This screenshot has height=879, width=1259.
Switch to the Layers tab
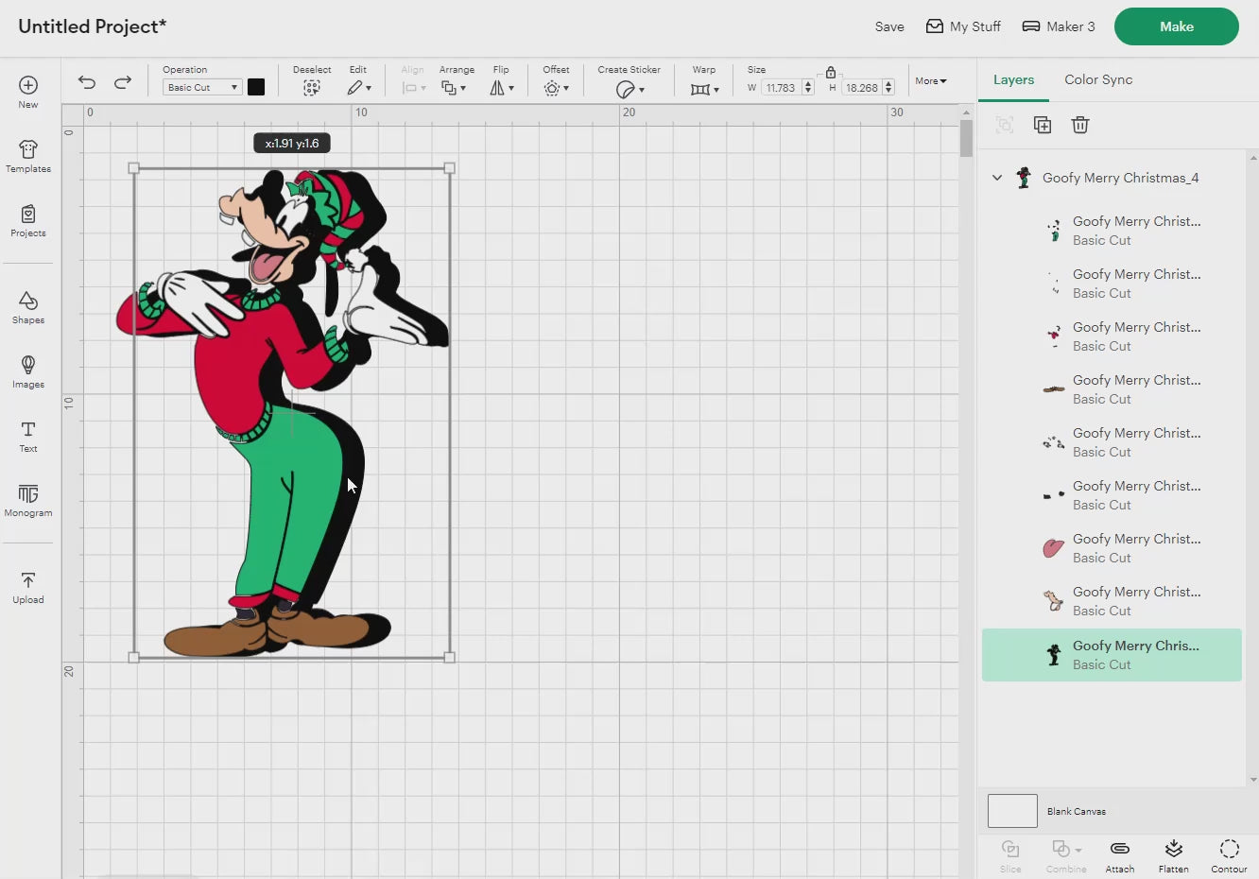[x=1013, y=79]
